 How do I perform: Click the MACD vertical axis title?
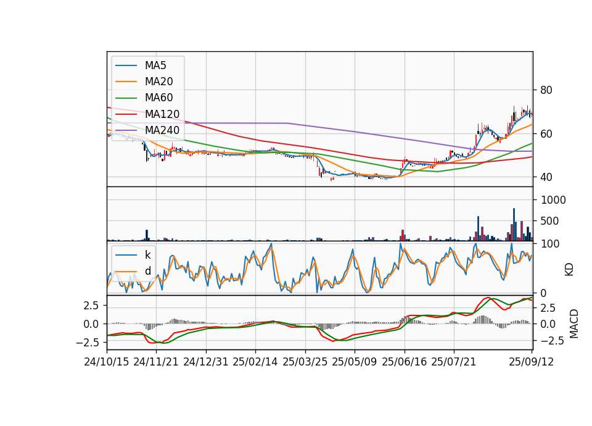tap(574, 324)
